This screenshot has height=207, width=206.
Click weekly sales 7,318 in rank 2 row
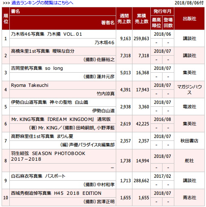click(x=126, y=56)
